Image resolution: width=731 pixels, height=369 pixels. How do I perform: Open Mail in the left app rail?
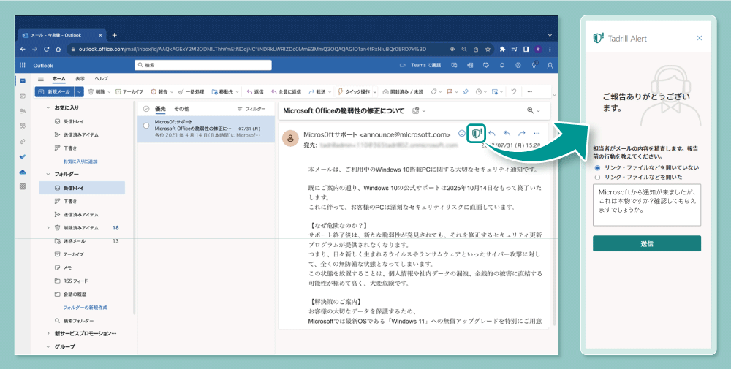(23, 80)
